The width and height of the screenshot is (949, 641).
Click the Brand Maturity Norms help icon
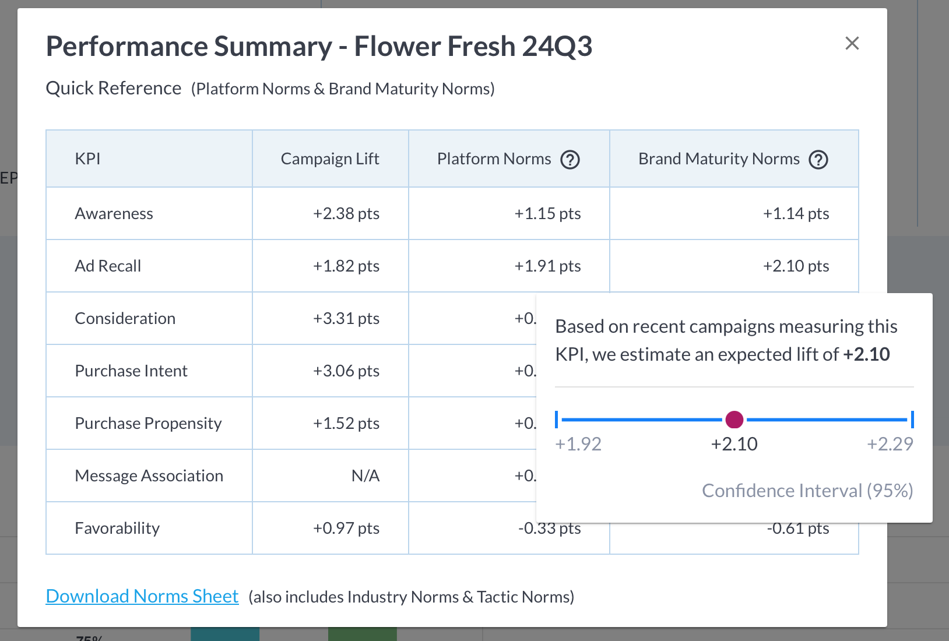(x=818, y=160)
